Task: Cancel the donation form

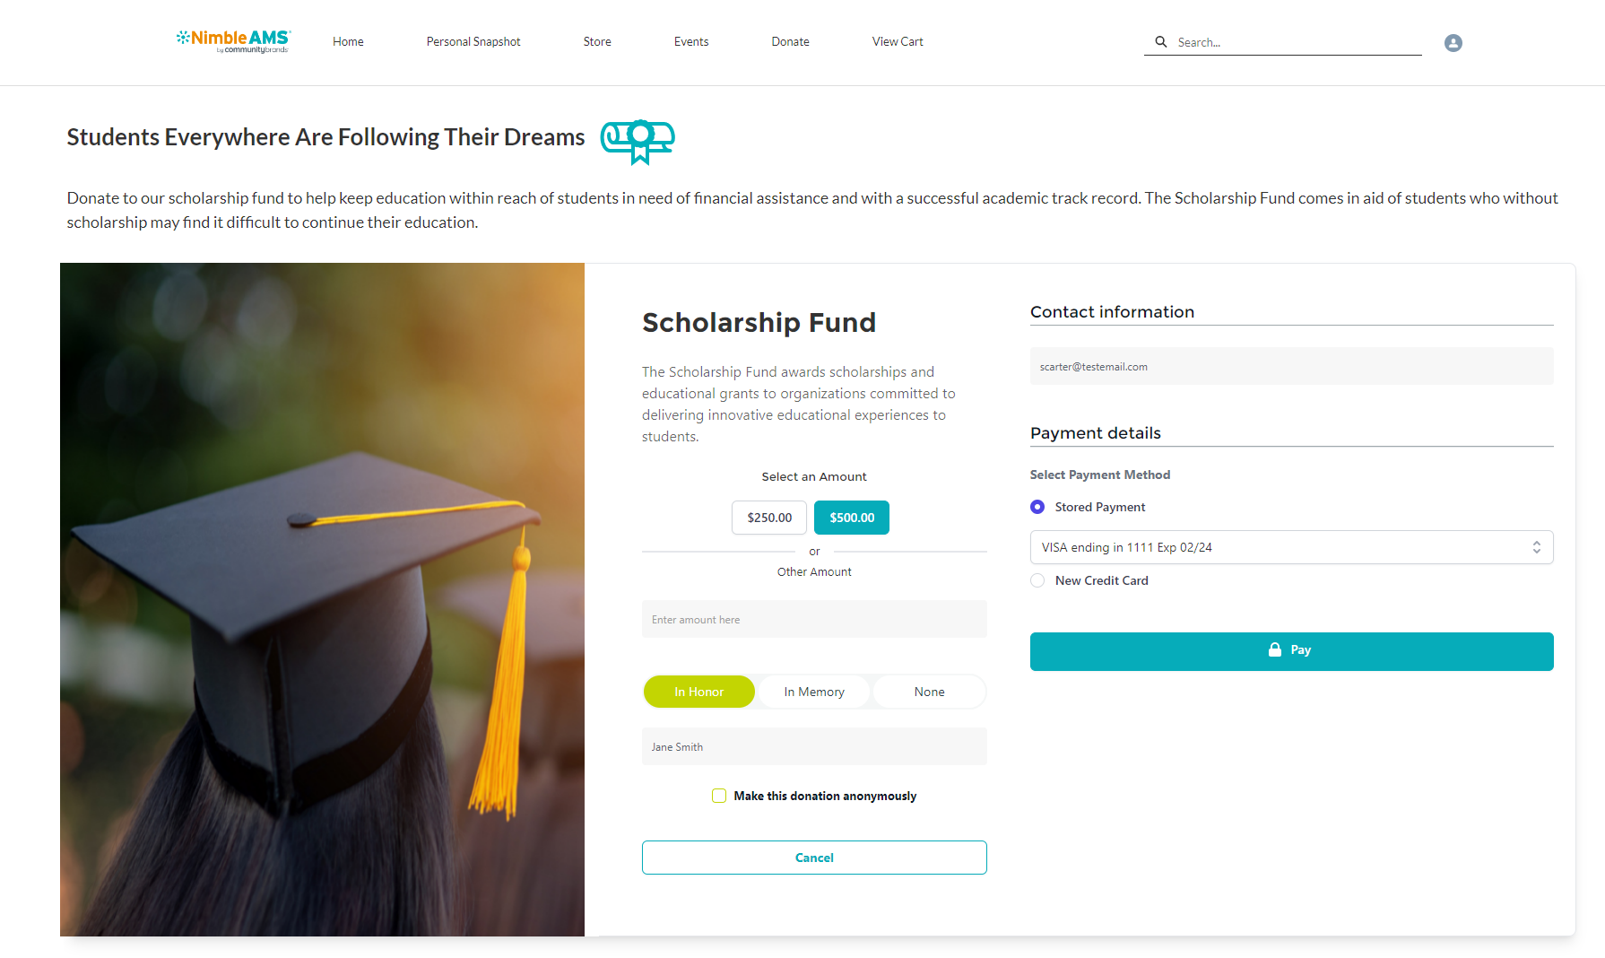Action: coord(814,858)
